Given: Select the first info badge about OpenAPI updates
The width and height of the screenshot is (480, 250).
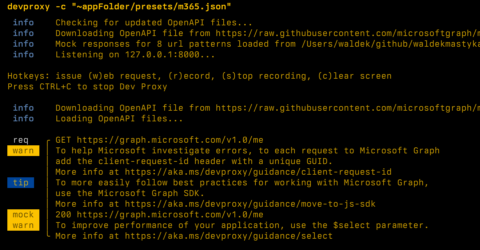Looking at the screenshot, I should coord(23,22).
